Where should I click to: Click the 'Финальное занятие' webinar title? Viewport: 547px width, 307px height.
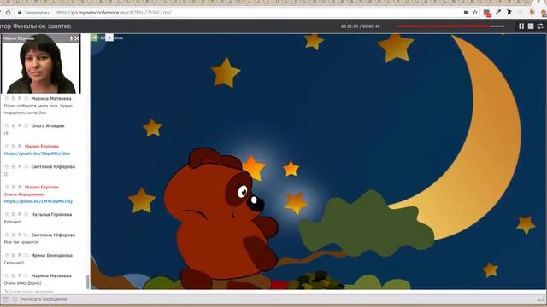pos(42,26)
